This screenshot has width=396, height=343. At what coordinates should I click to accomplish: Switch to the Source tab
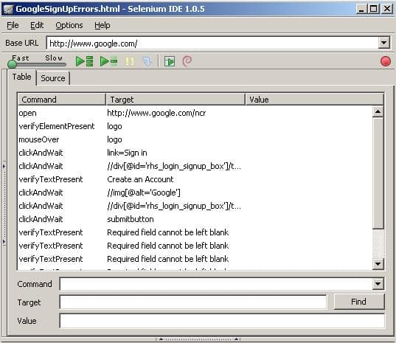(x=53, y=78)
